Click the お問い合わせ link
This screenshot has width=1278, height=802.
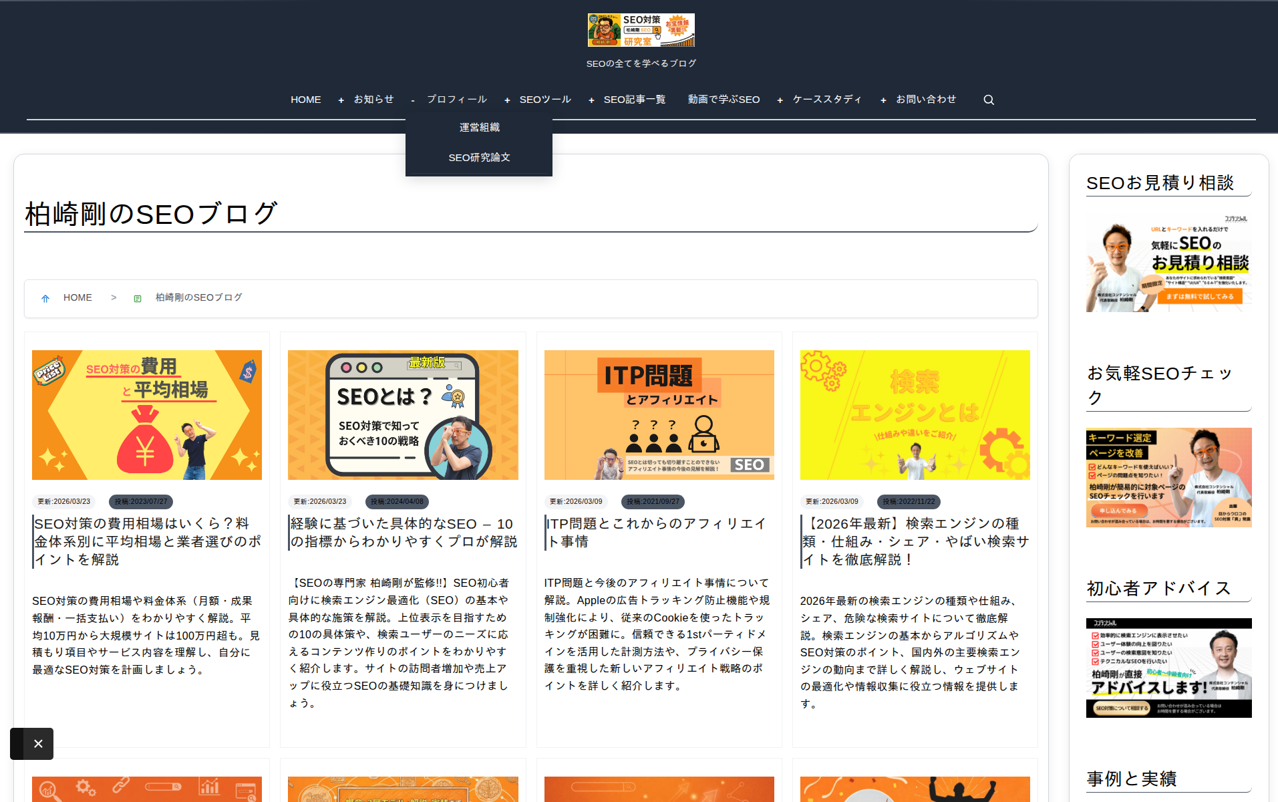(926, 99)
